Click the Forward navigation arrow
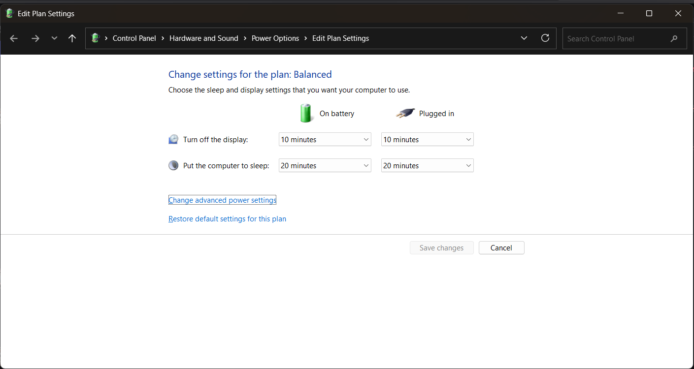694x369 pixels. tap(35, 38)
